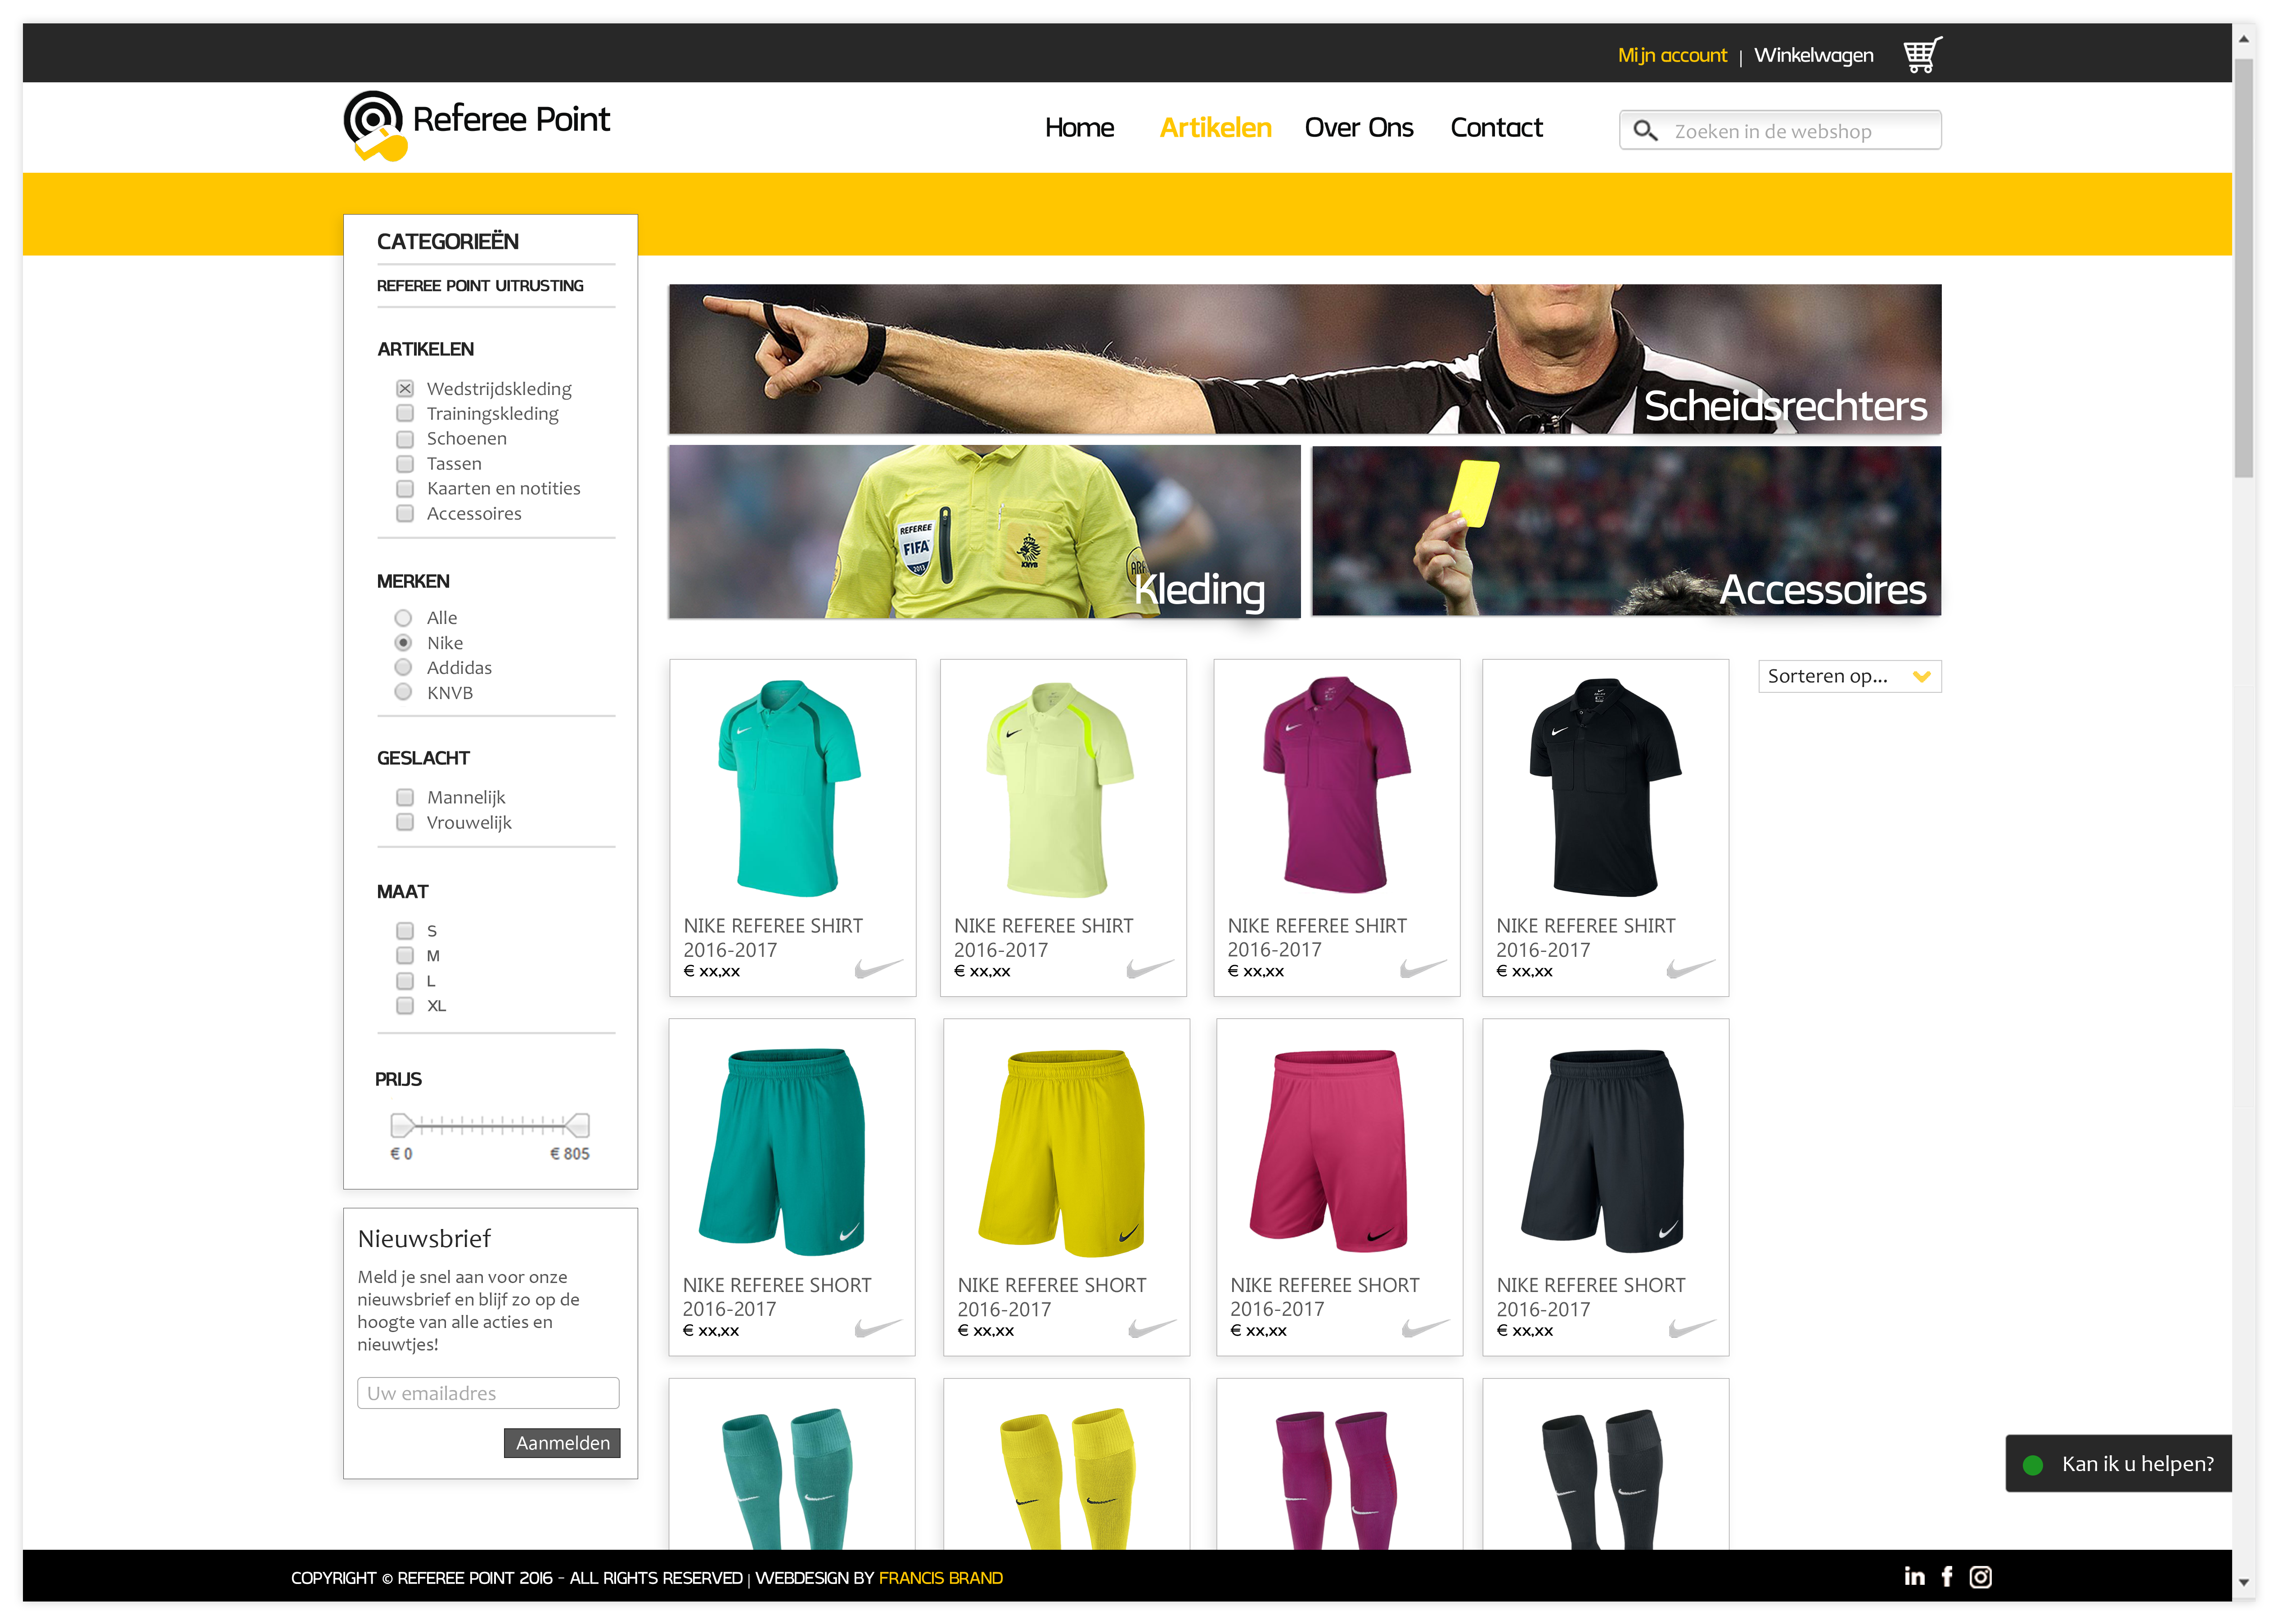Select the KNVB brand radio button

403,692
